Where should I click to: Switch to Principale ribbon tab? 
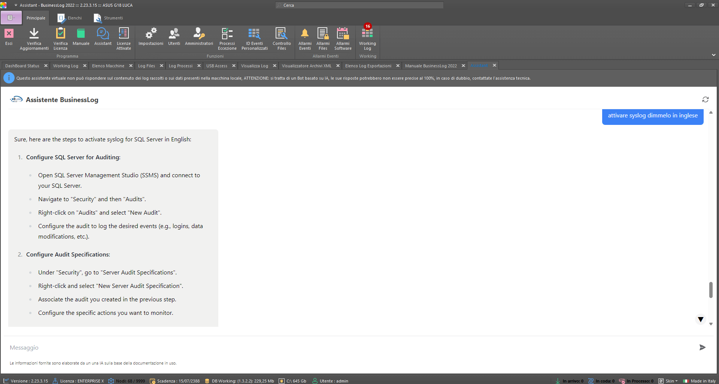(x=36, y=18)
